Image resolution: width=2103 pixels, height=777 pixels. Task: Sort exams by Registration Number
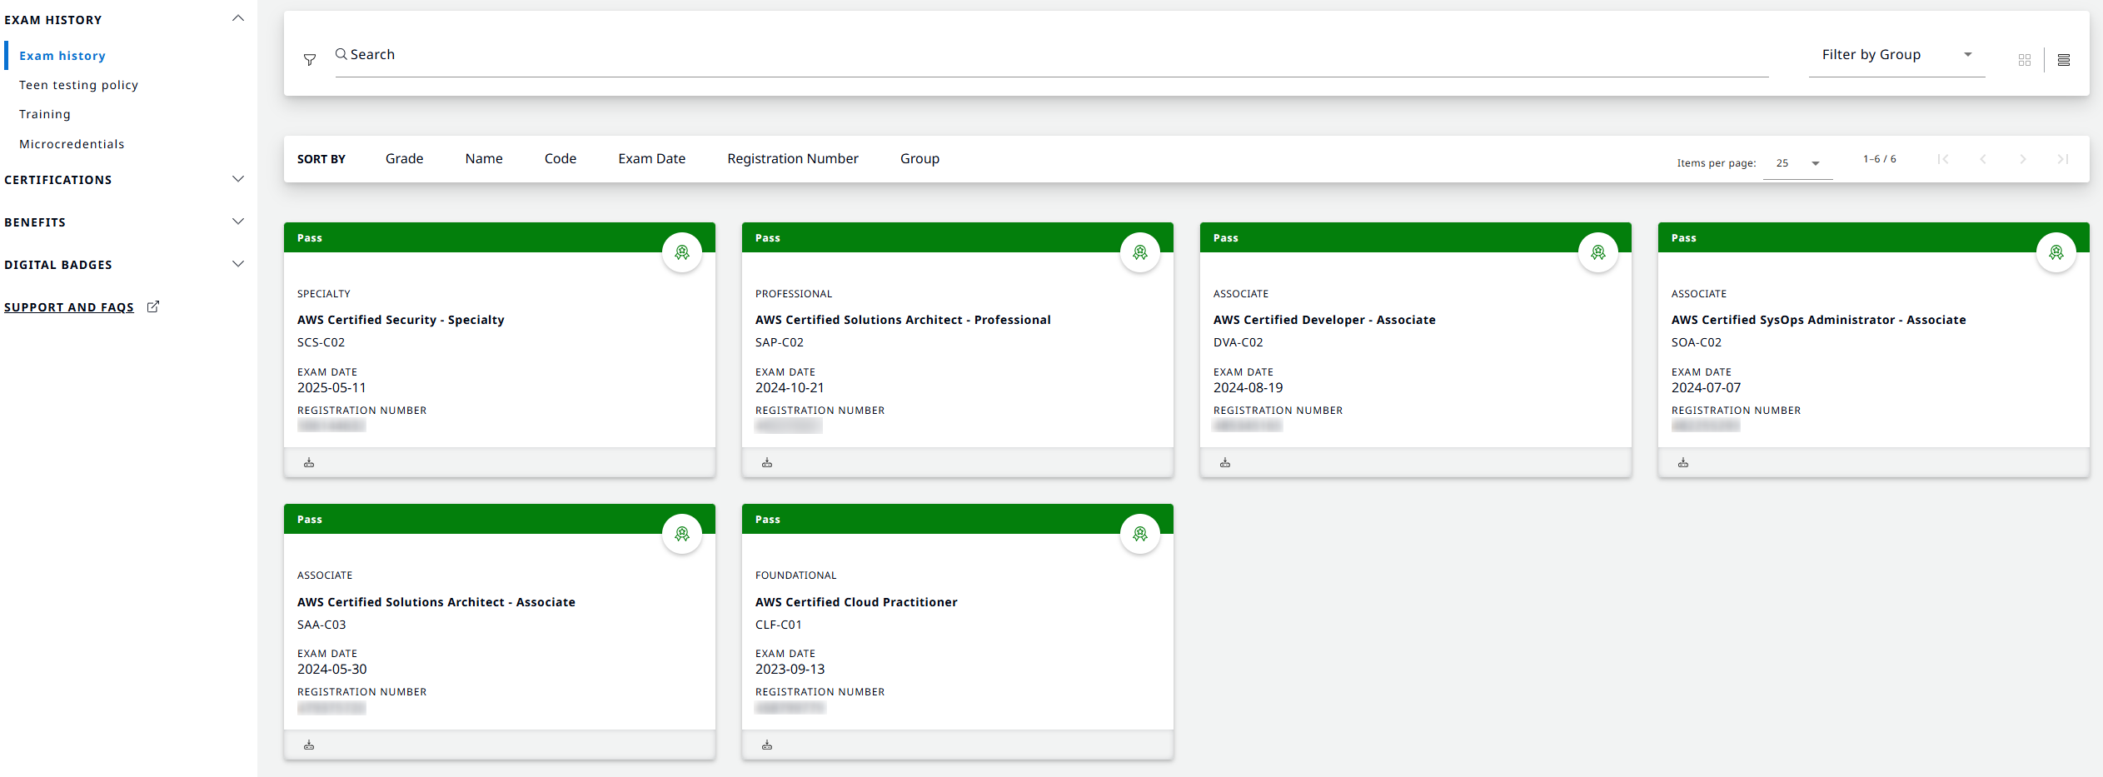[793, 159]
